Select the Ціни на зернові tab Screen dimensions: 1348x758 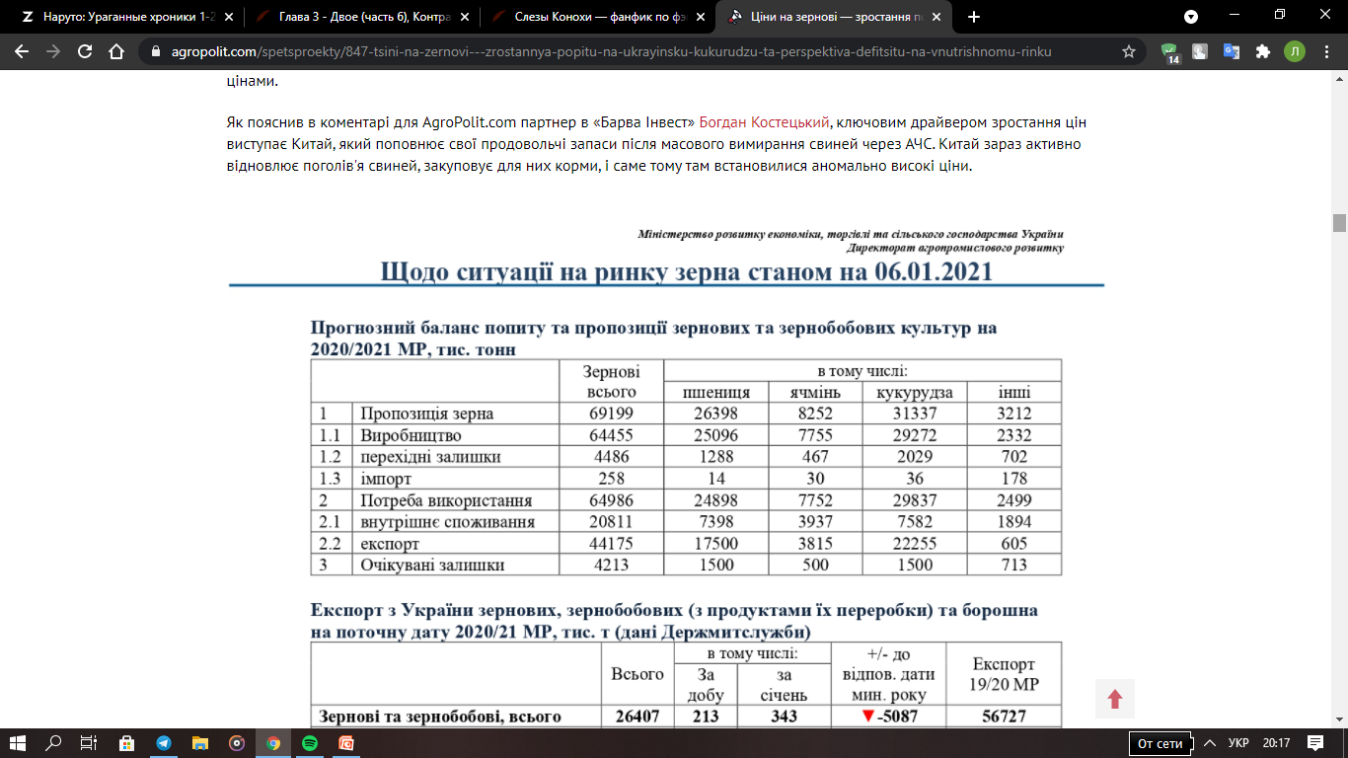(835, 17)
